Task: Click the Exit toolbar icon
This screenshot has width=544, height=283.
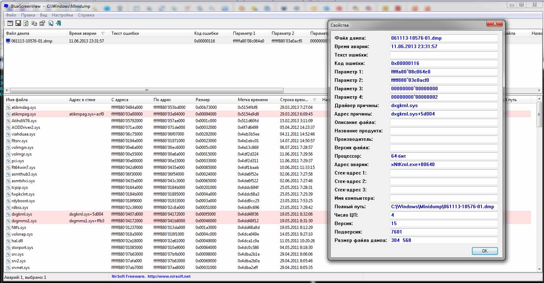Action: pyautogui.click(x=59, y=24)
